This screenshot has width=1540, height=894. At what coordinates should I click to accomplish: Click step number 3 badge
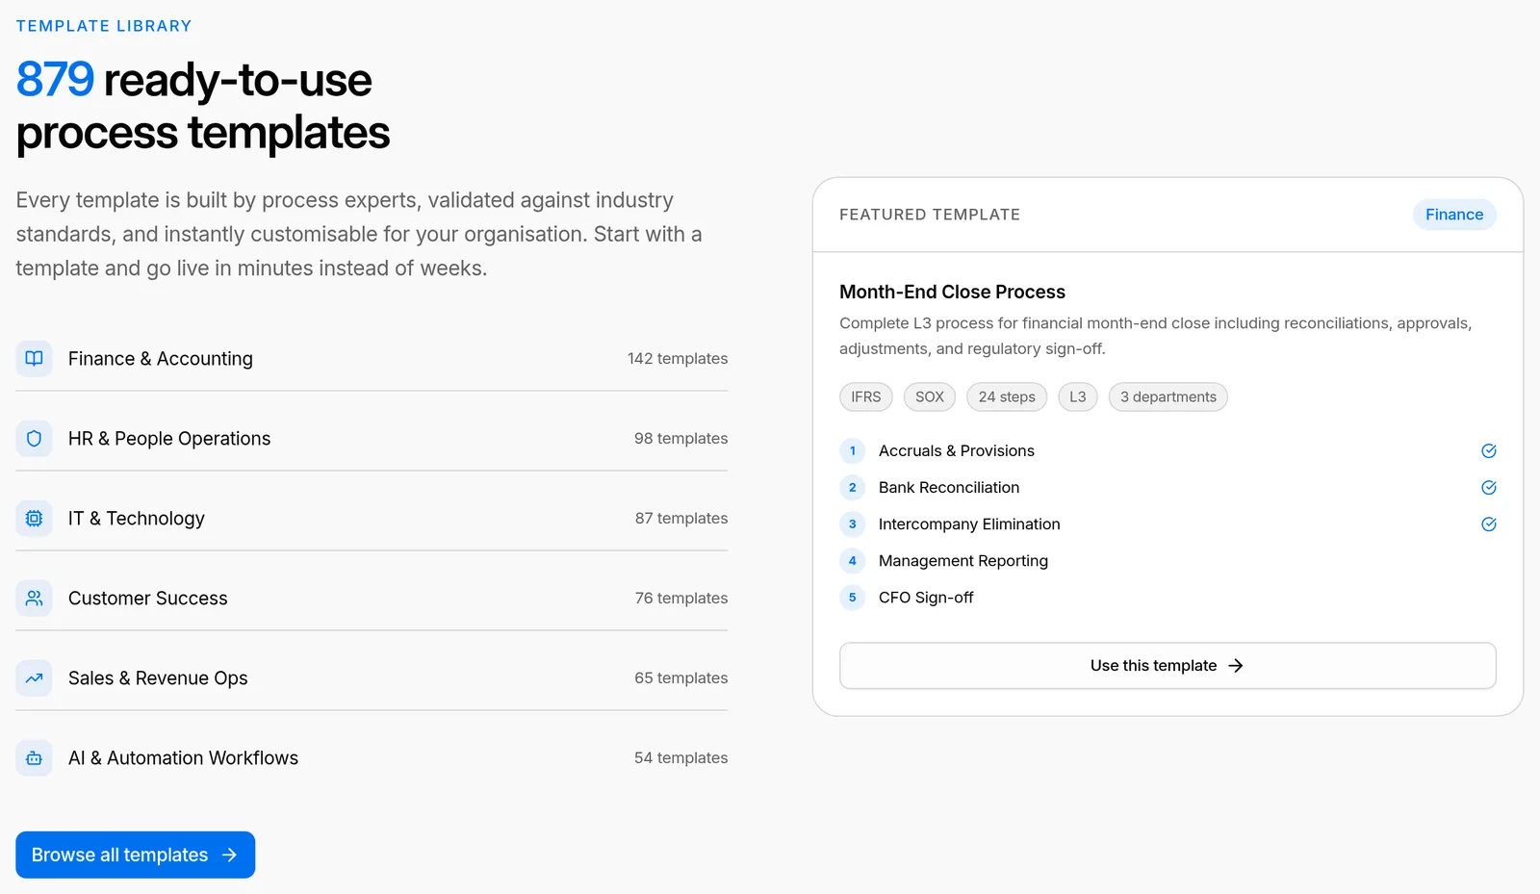pos(852,524)
